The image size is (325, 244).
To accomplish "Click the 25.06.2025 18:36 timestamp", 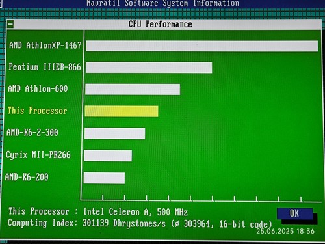I will pyautogui.click(x=285, y=231).
